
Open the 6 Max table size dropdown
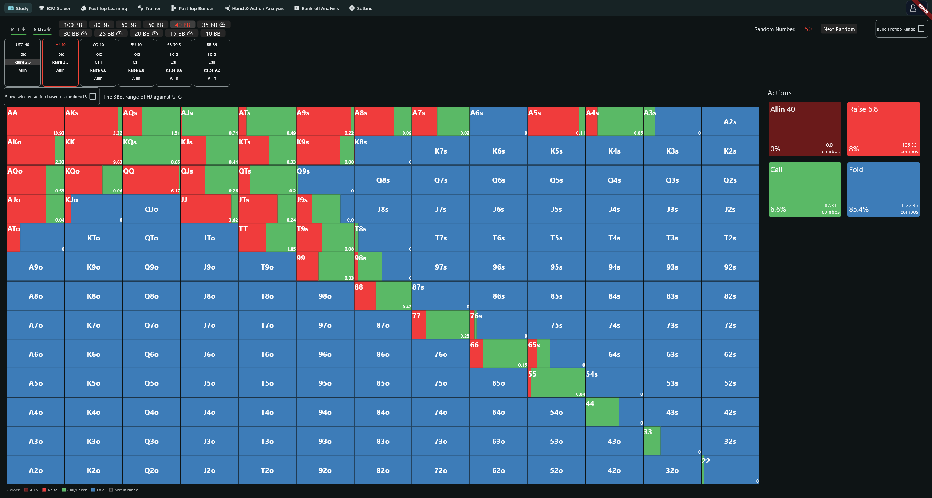[42, 29]
